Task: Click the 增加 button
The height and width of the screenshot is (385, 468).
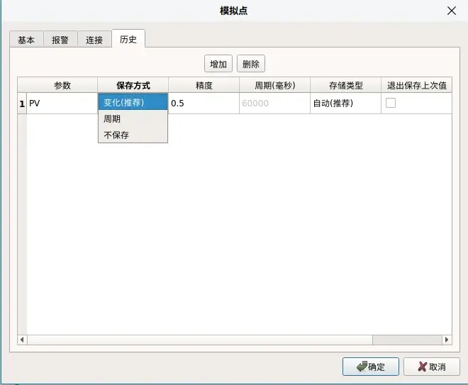Action: [218, 64]
